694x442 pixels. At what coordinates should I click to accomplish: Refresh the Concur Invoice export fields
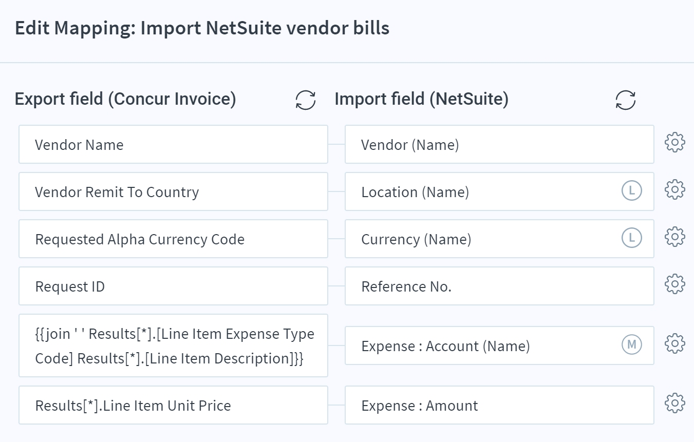coord(306,100)
